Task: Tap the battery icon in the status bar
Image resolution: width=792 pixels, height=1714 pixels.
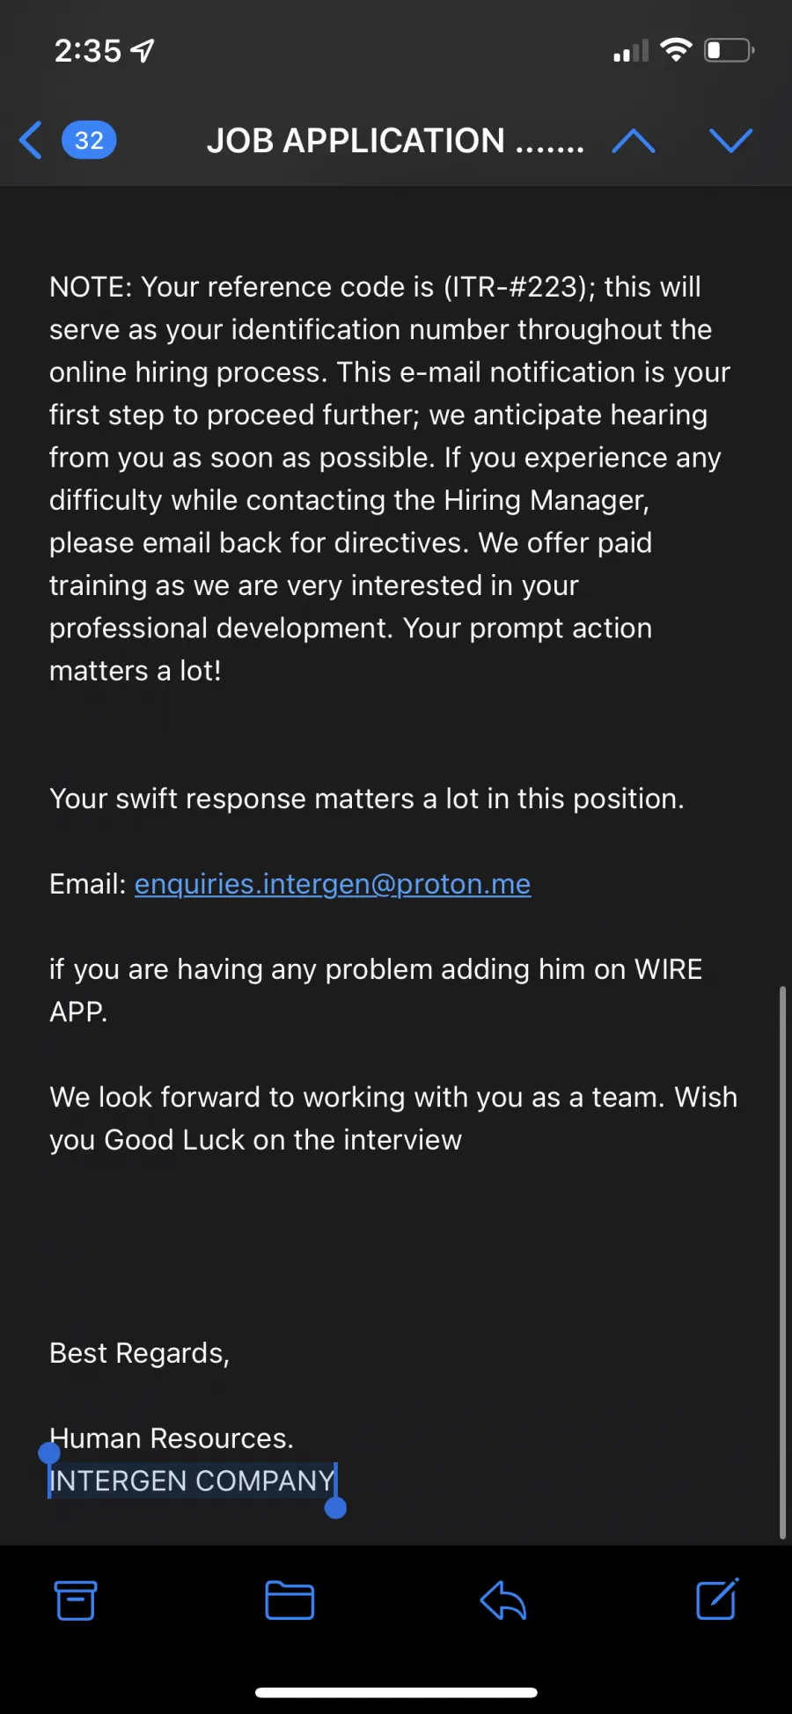Action: click(x=730, y=50)
